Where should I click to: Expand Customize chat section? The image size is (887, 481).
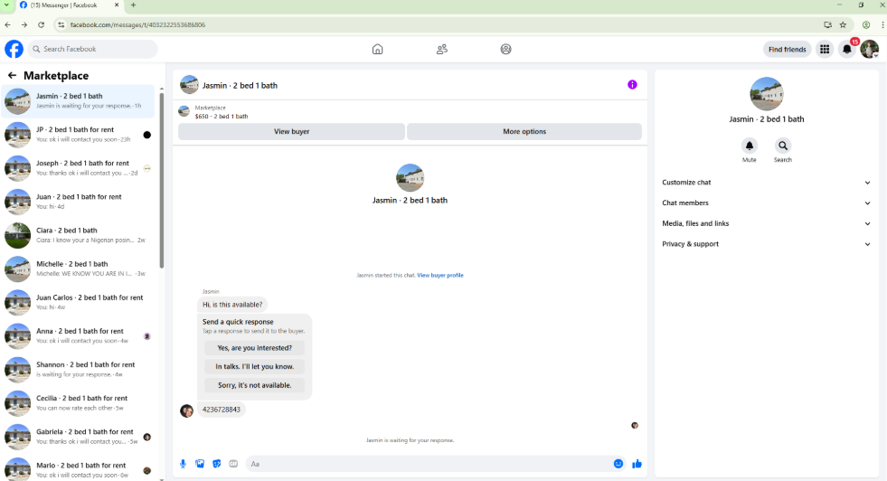click(766, 183)
